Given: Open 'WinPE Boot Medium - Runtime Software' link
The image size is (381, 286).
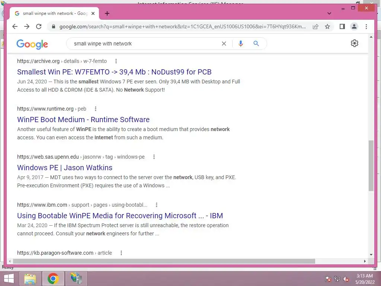Looking at the screenshot, I should click(x=83, y=120).
